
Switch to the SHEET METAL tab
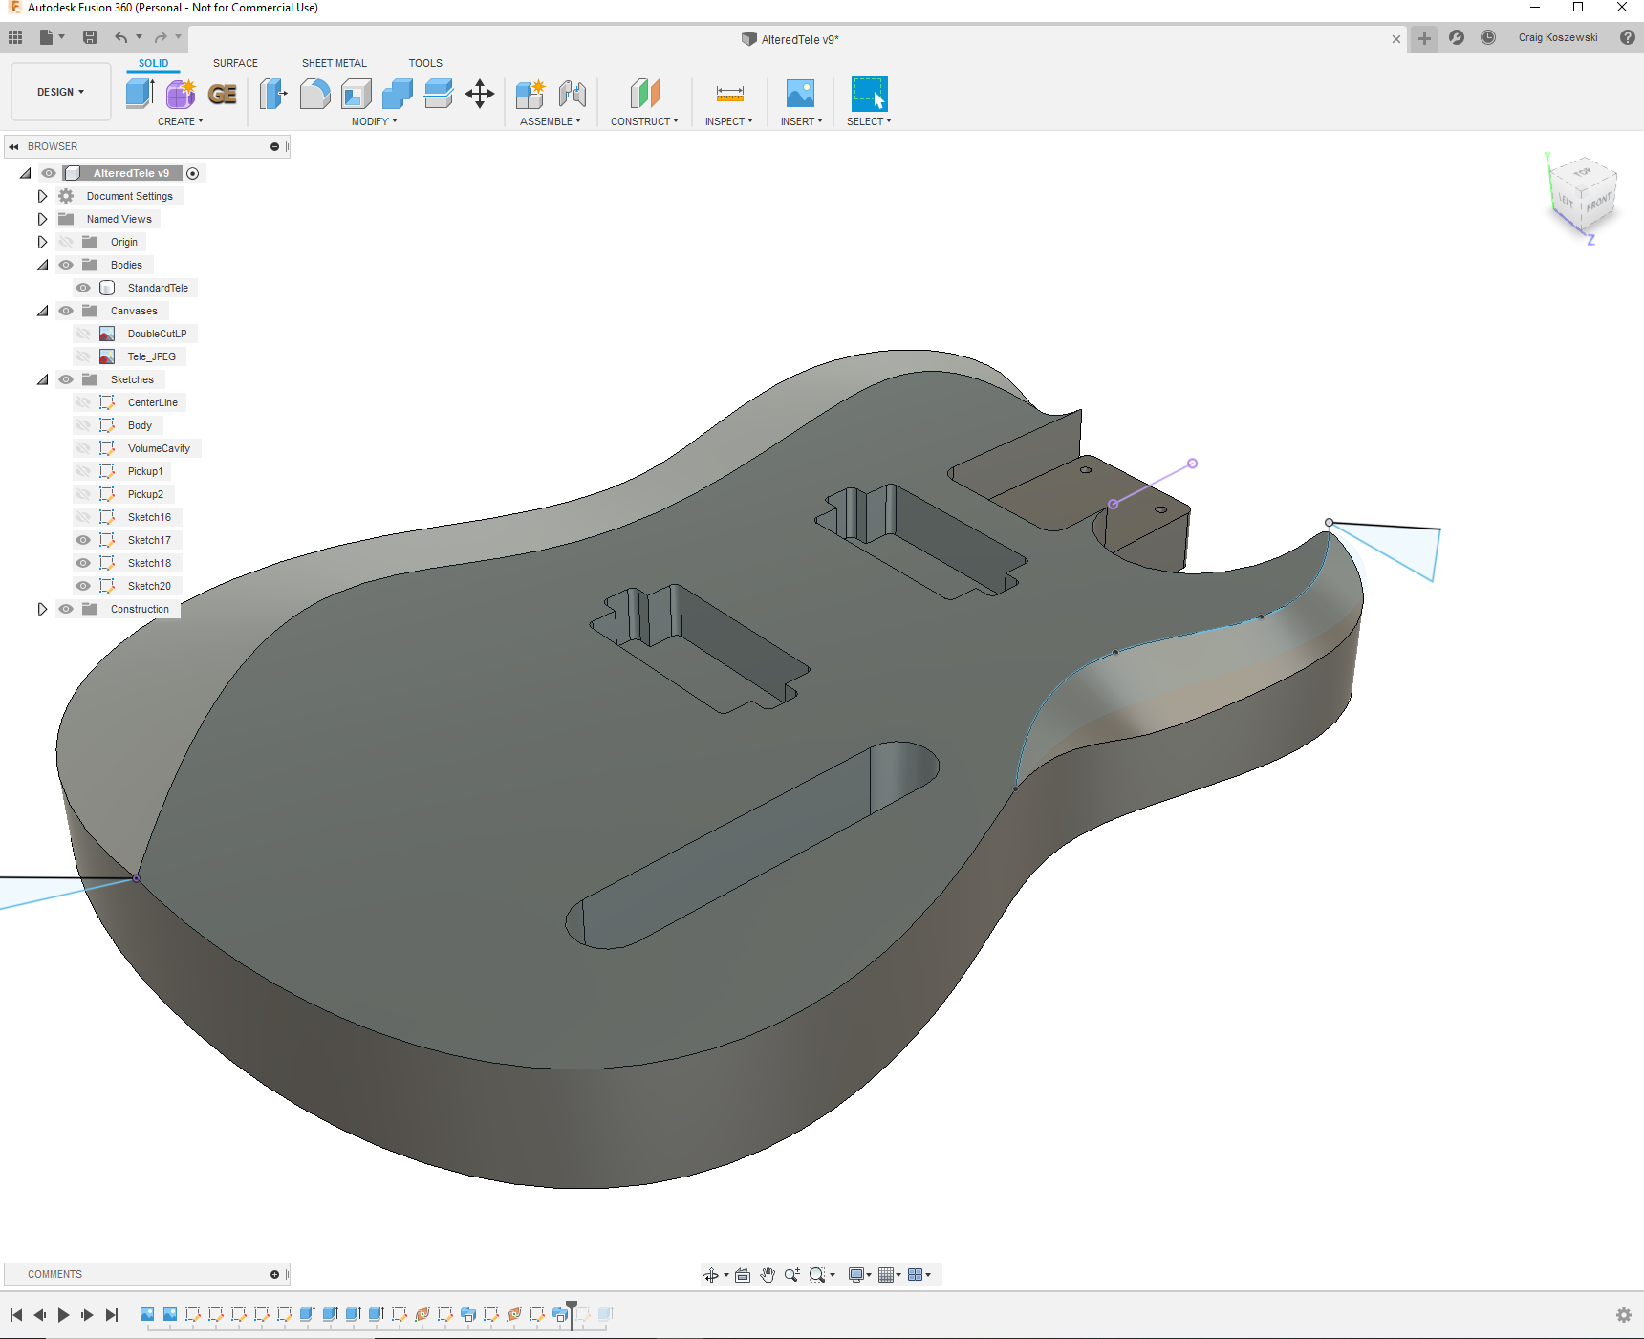(x=335, y=63)
